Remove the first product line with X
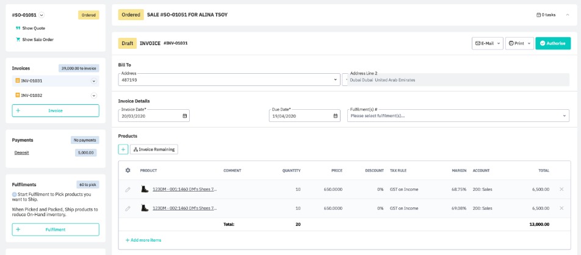The width and height of the screenshot is (581, 255). point(561,190)
